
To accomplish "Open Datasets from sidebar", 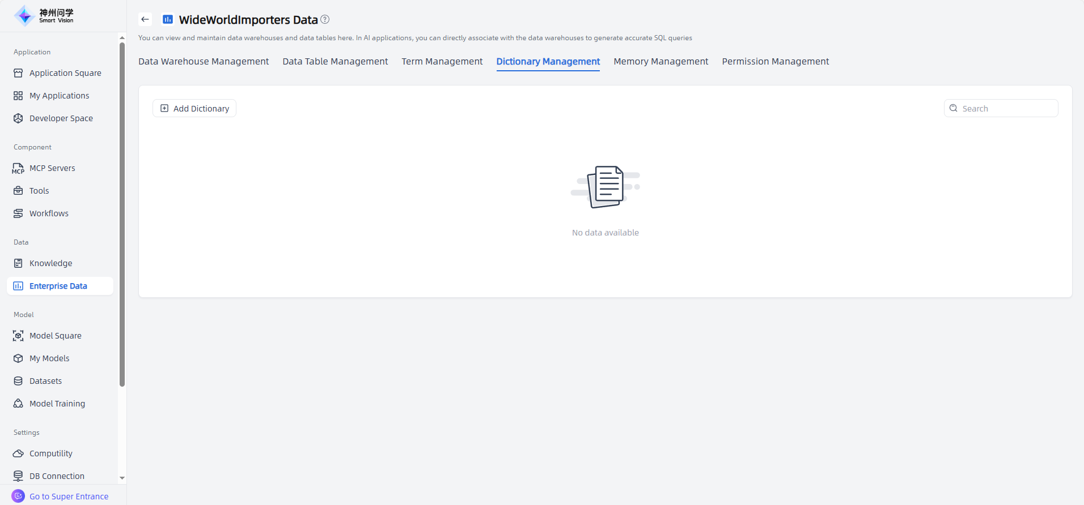I will (x=45, y=381).
